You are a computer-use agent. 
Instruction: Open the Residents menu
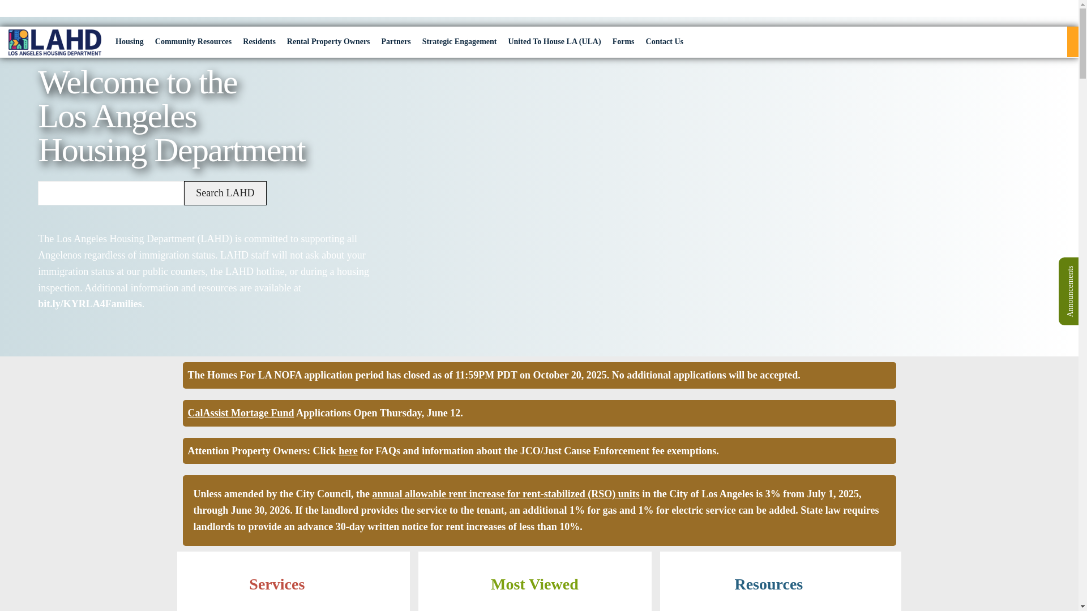click(259, 42)
